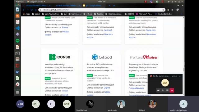Open Chrome home page button
The width and height of the screenshot is (199, 112).
tap(35, 10)
